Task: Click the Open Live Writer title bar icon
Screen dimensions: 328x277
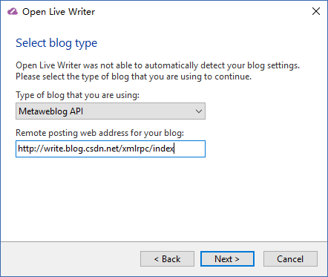Action: pos(13,11)
